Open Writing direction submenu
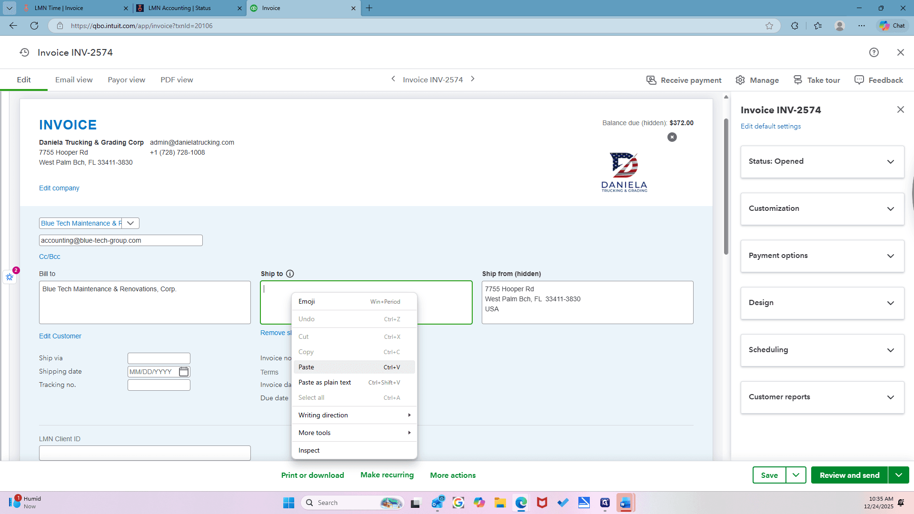 click(354, 415)
